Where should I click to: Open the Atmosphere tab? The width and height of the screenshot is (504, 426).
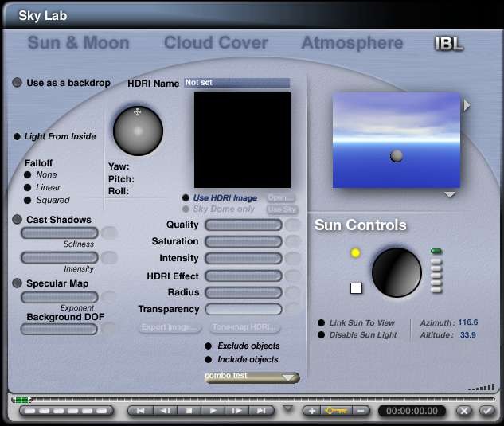352,43
